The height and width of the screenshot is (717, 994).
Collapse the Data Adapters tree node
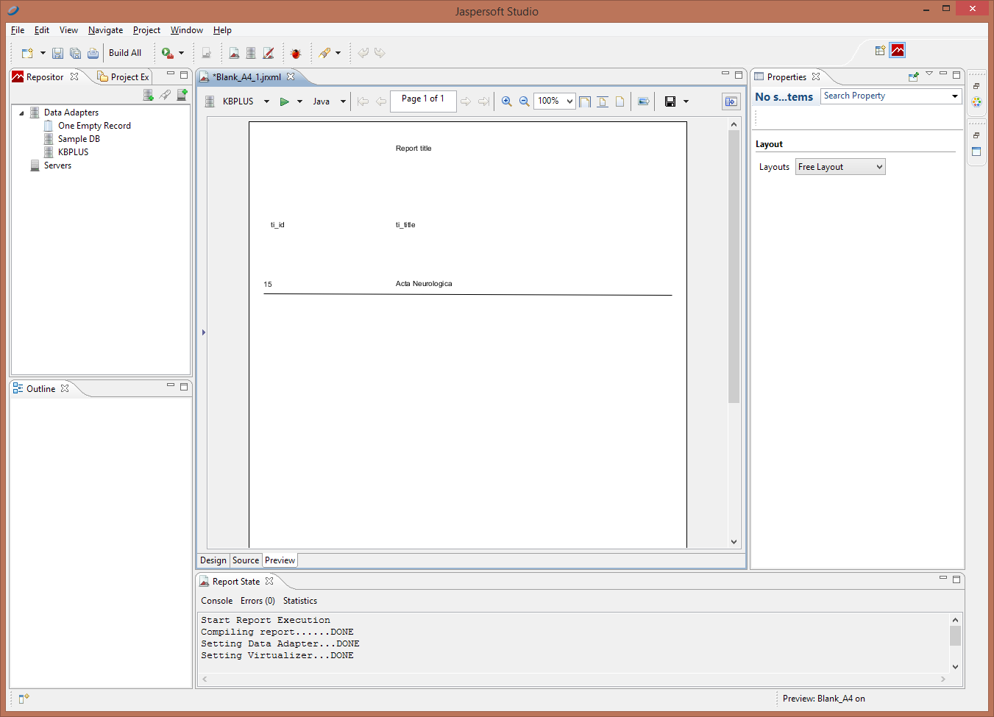coord(21,113)
